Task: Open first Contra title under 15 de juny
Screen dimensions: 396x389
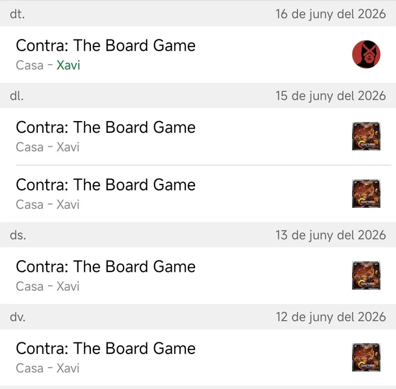Action: pos(105,127)
